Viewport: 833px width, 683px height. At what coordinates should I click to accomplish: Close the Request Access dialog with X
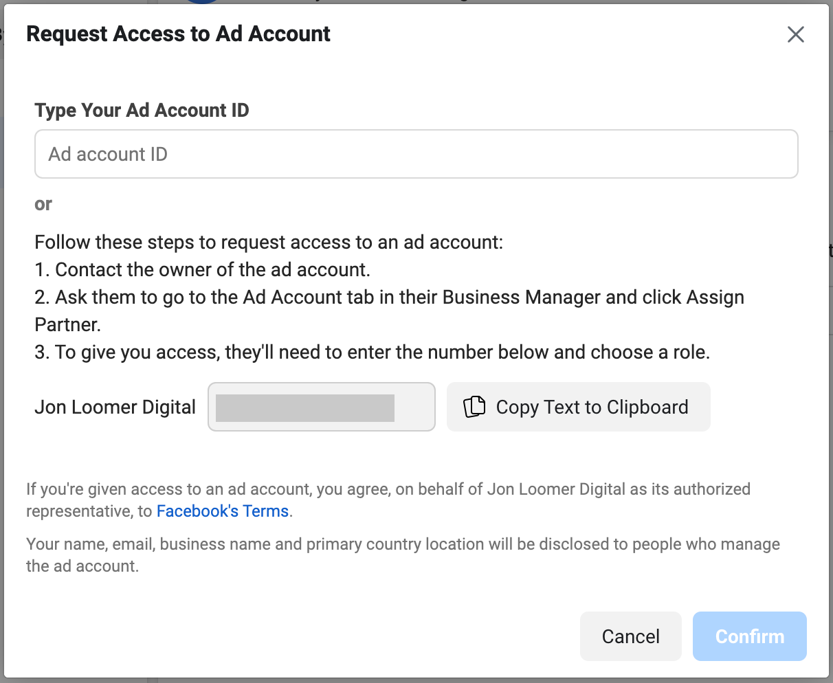[x=796, y=34]
